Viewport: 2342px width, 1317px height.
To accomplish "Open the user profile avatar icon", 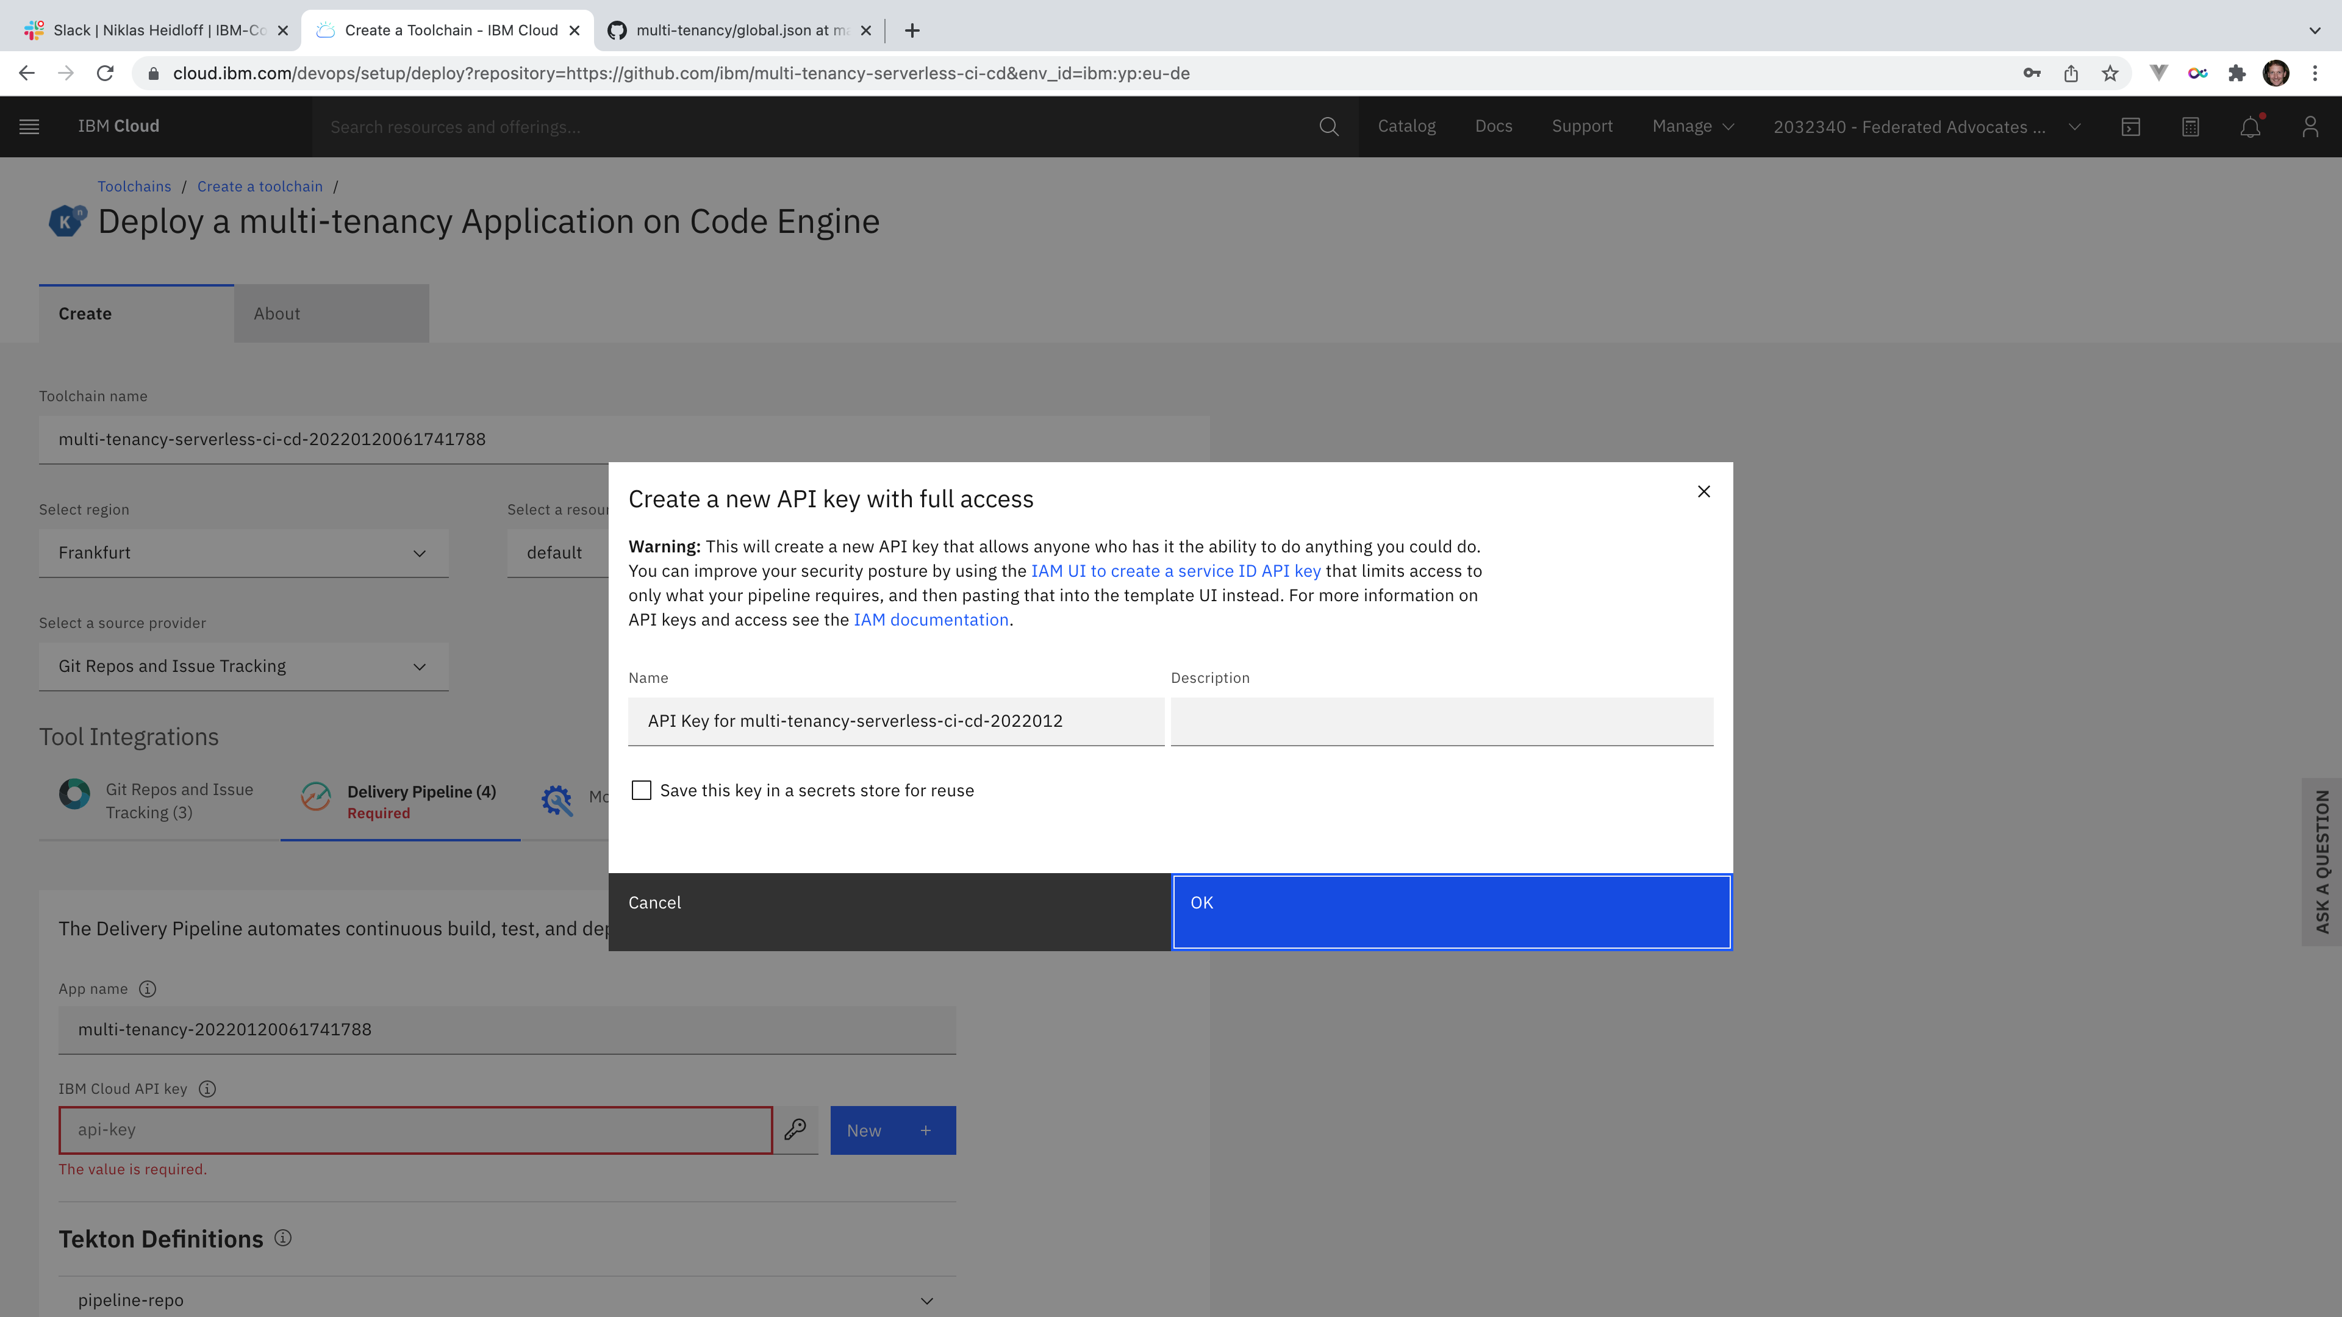I will (x=2310, y=126).
